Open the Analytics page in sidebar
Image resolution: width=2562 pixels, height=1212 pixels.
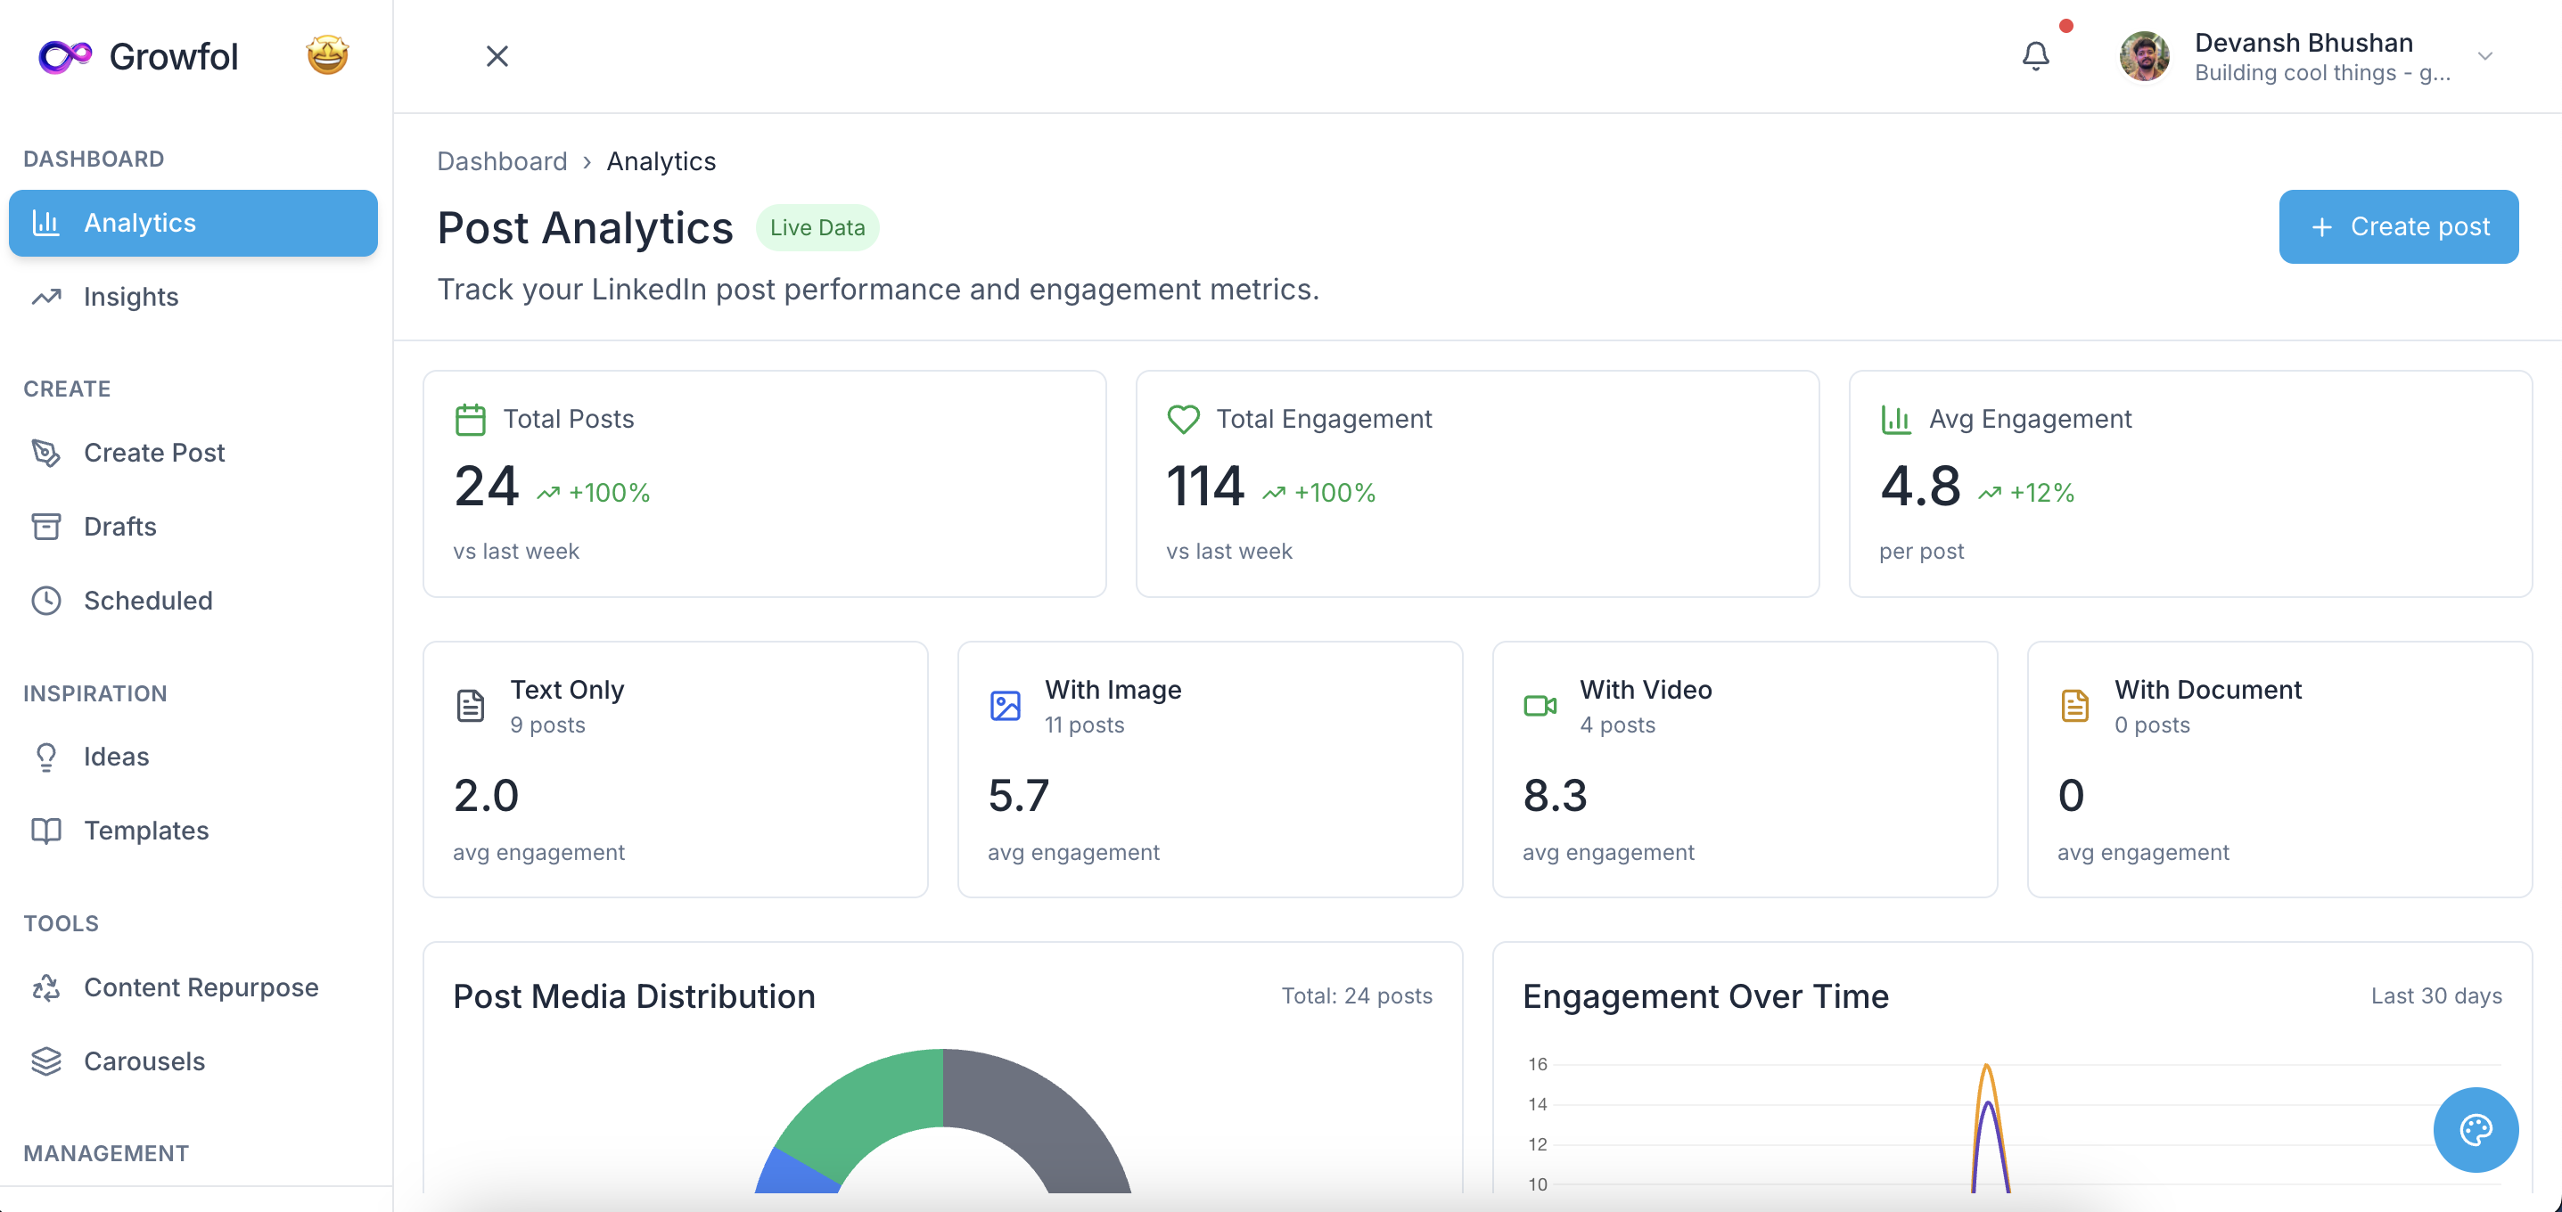click(x=193, y=223)
